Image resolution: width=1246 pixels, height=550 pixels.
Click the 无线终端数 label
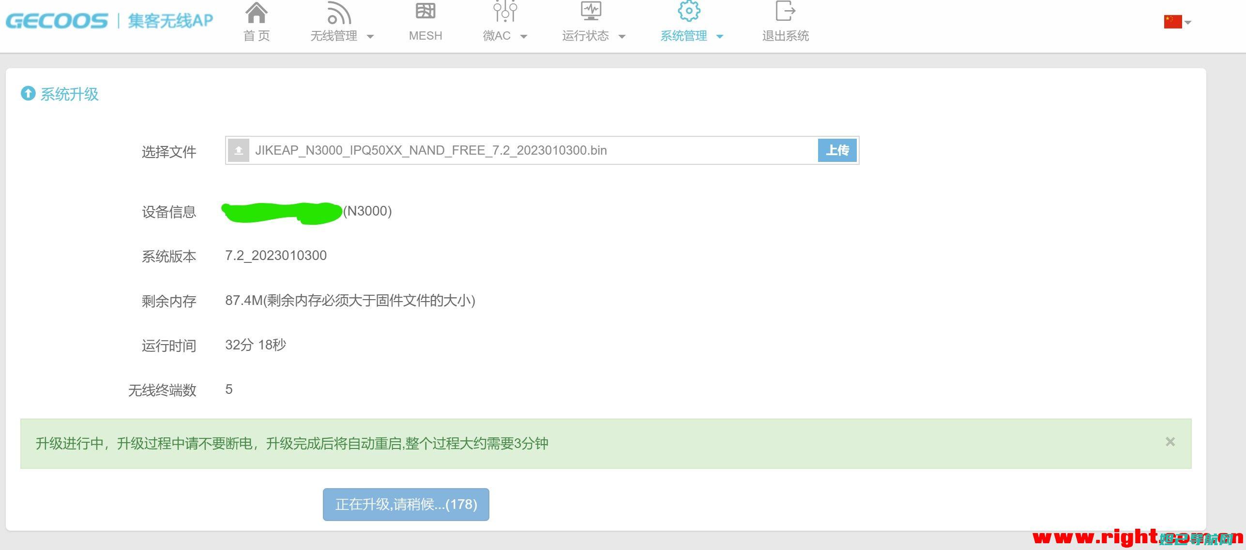point(162,390)
